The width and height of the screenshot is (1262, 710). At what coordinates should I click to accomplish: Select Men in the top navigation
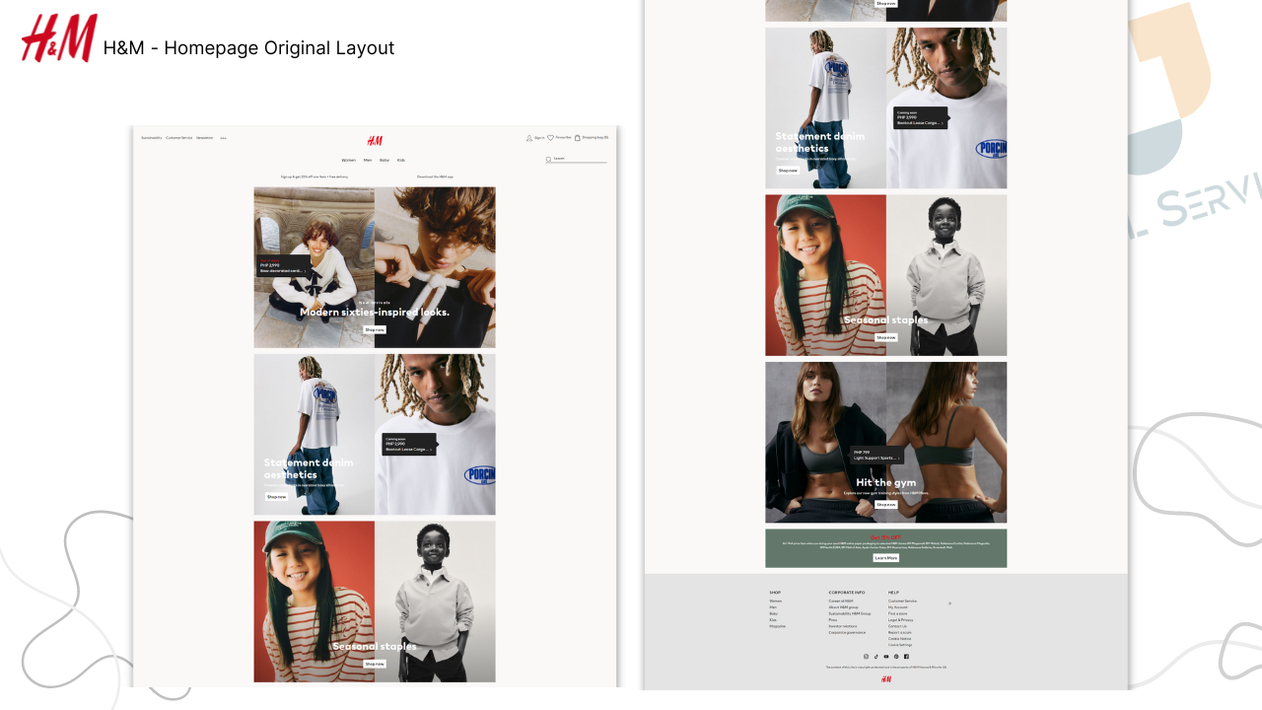368,160
